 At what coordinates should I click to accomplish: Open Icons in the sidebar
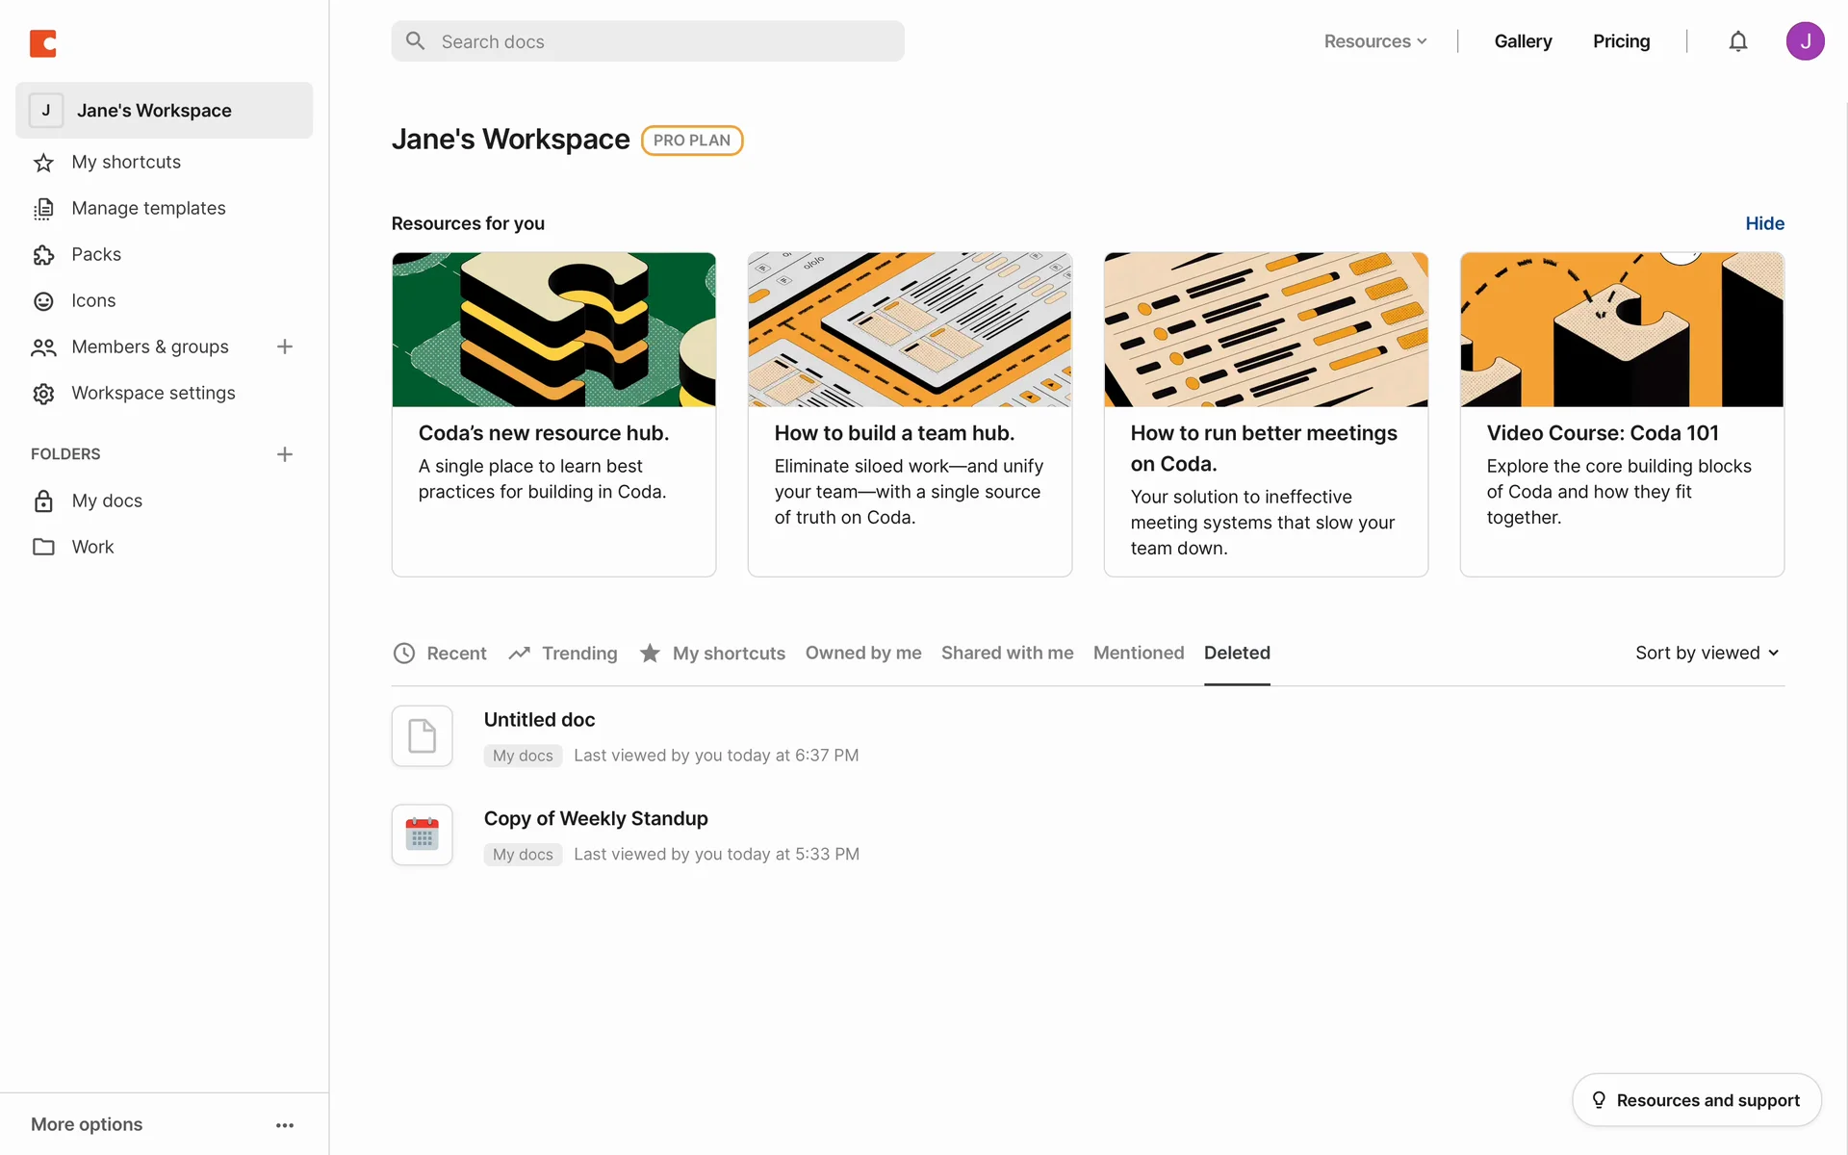click(92, 301)
